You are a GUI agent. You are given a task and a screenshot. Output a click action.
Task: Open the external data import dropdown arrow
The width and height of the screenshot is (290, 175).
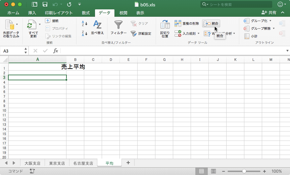tap(17, 24)
